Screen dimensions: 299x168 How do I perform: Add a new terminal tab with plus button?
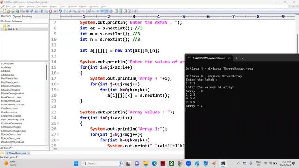(x=237, y=58)
